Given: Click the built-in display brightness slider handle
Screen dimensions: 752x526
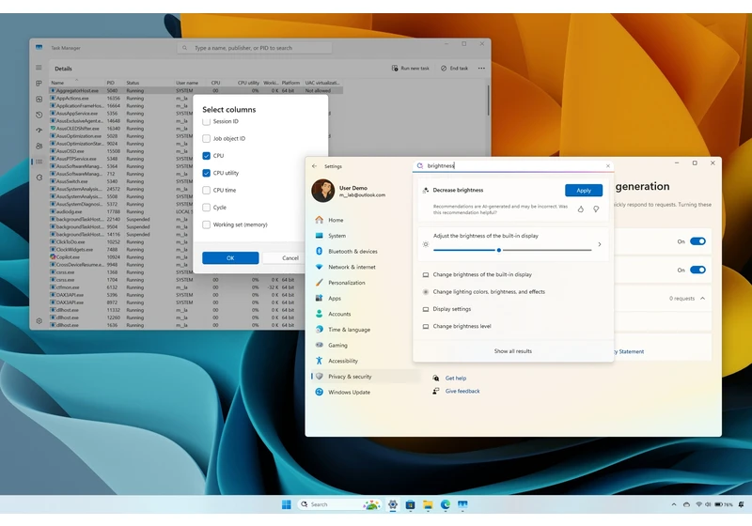Looking at the screenshot, I should [x=499, y=250].
